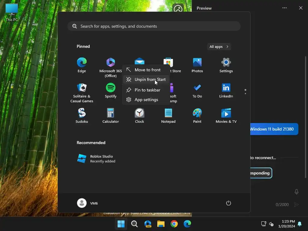Image resolution: width=308 pixels, height=231 pixels.
Task: Open File Explorer from taskbar
Action: (161, 224)
